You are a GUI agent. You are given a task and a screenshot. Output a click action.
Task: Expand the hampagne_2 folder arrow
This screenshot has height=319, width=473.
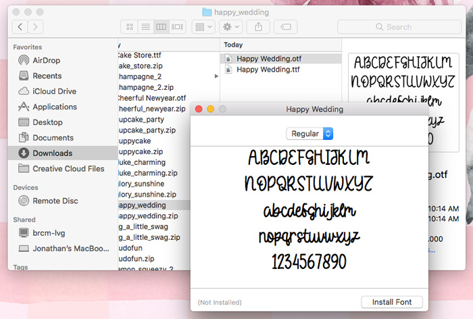click(x=216, y=76)
